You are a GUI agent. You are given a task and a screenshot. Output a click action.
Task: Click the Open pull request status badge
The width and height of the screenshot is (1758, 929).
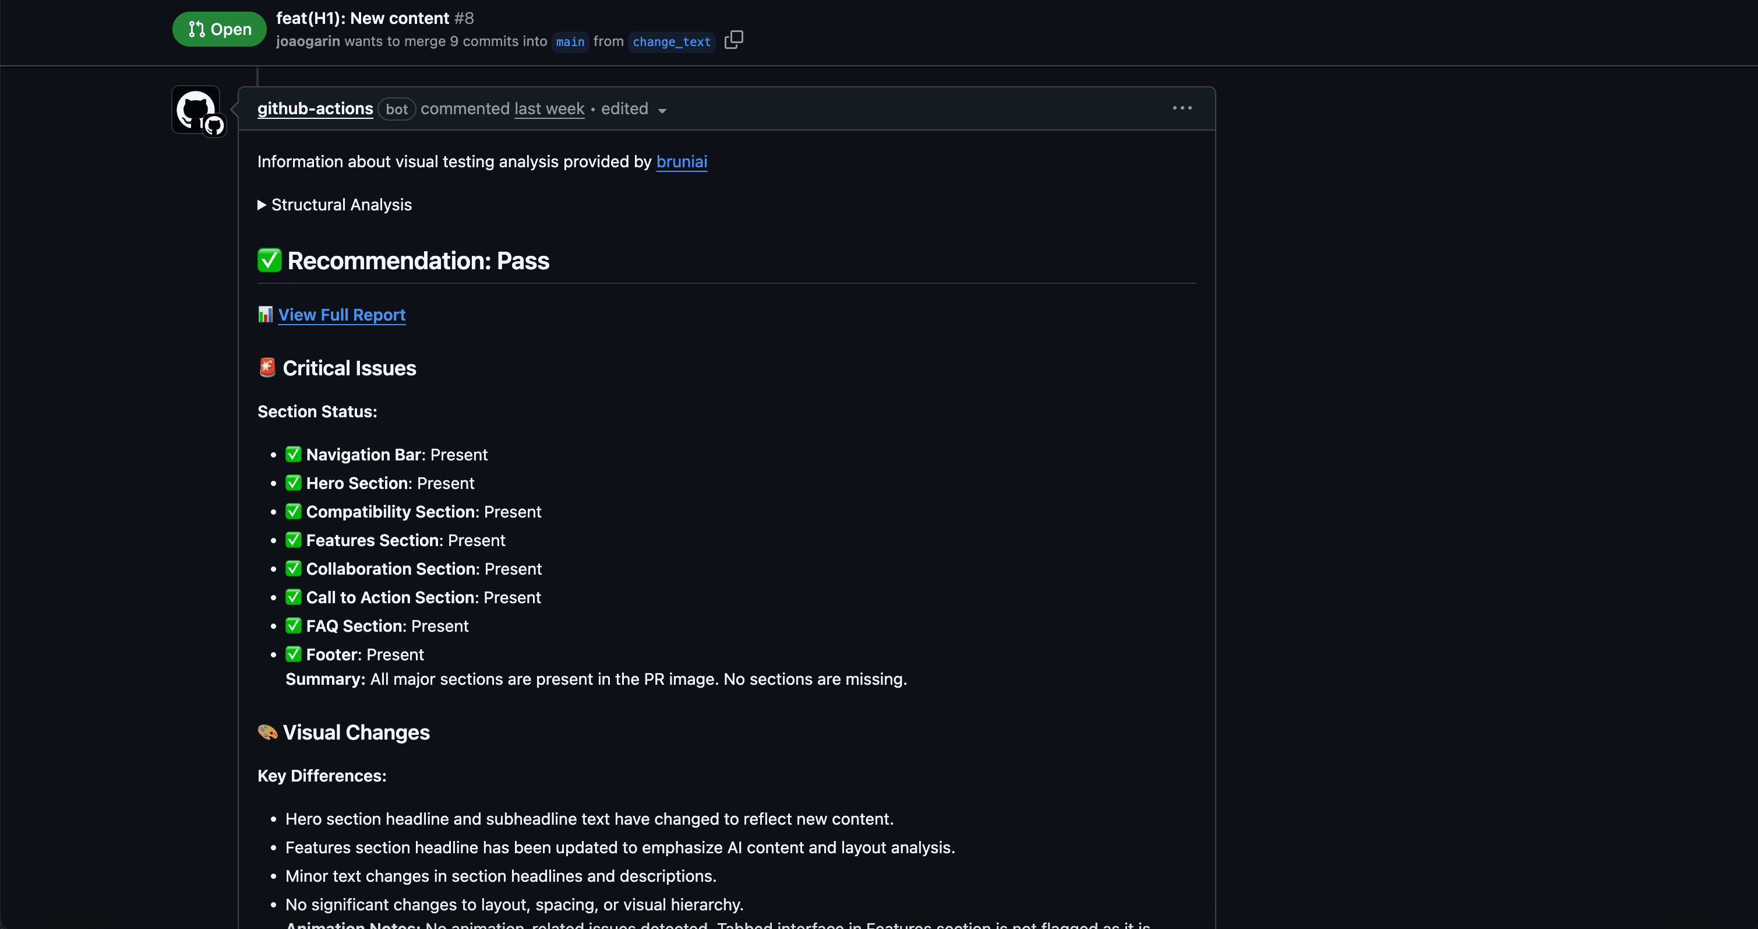coord(218,29)
